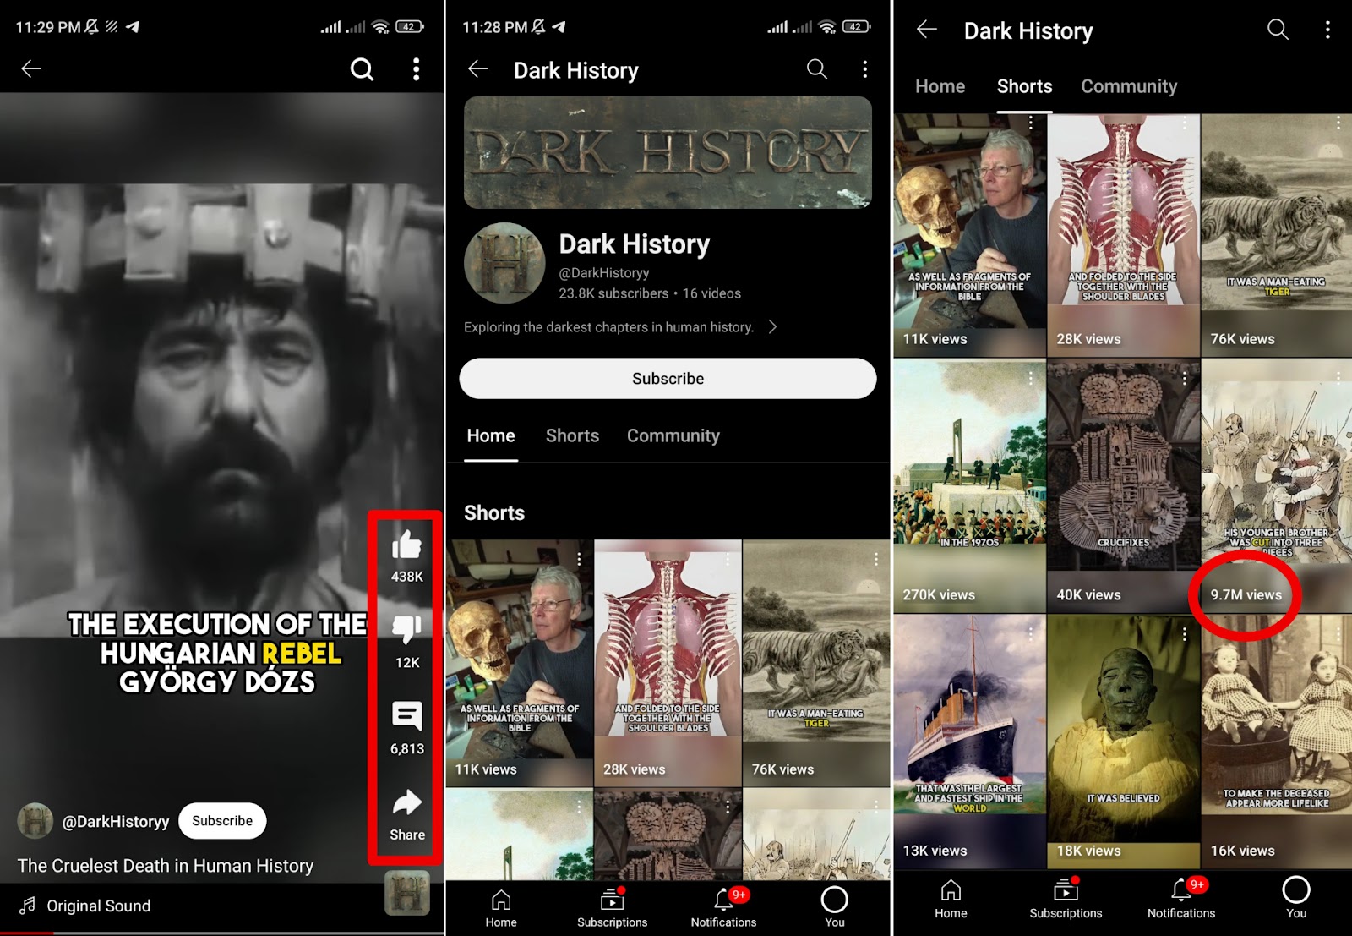This screenshot has height=936, width=1352.
Task: Tap Dark History round profile picture
Action: tap(504, 263)
